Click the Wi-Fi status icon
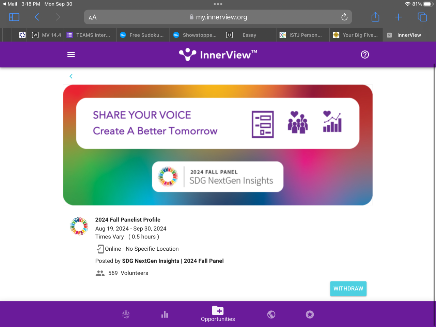436x327 pixels. click(x=407, y=4)
